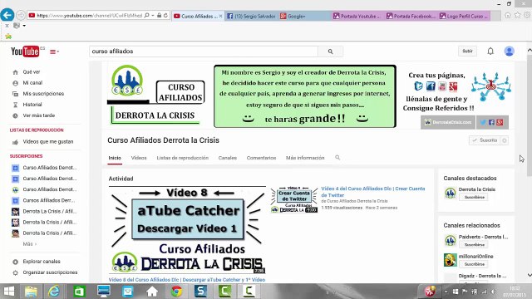Open Organizar suscripciones in sidebar
The width and height of the screenshot is (532, 299).
click(x=50, y=272)
